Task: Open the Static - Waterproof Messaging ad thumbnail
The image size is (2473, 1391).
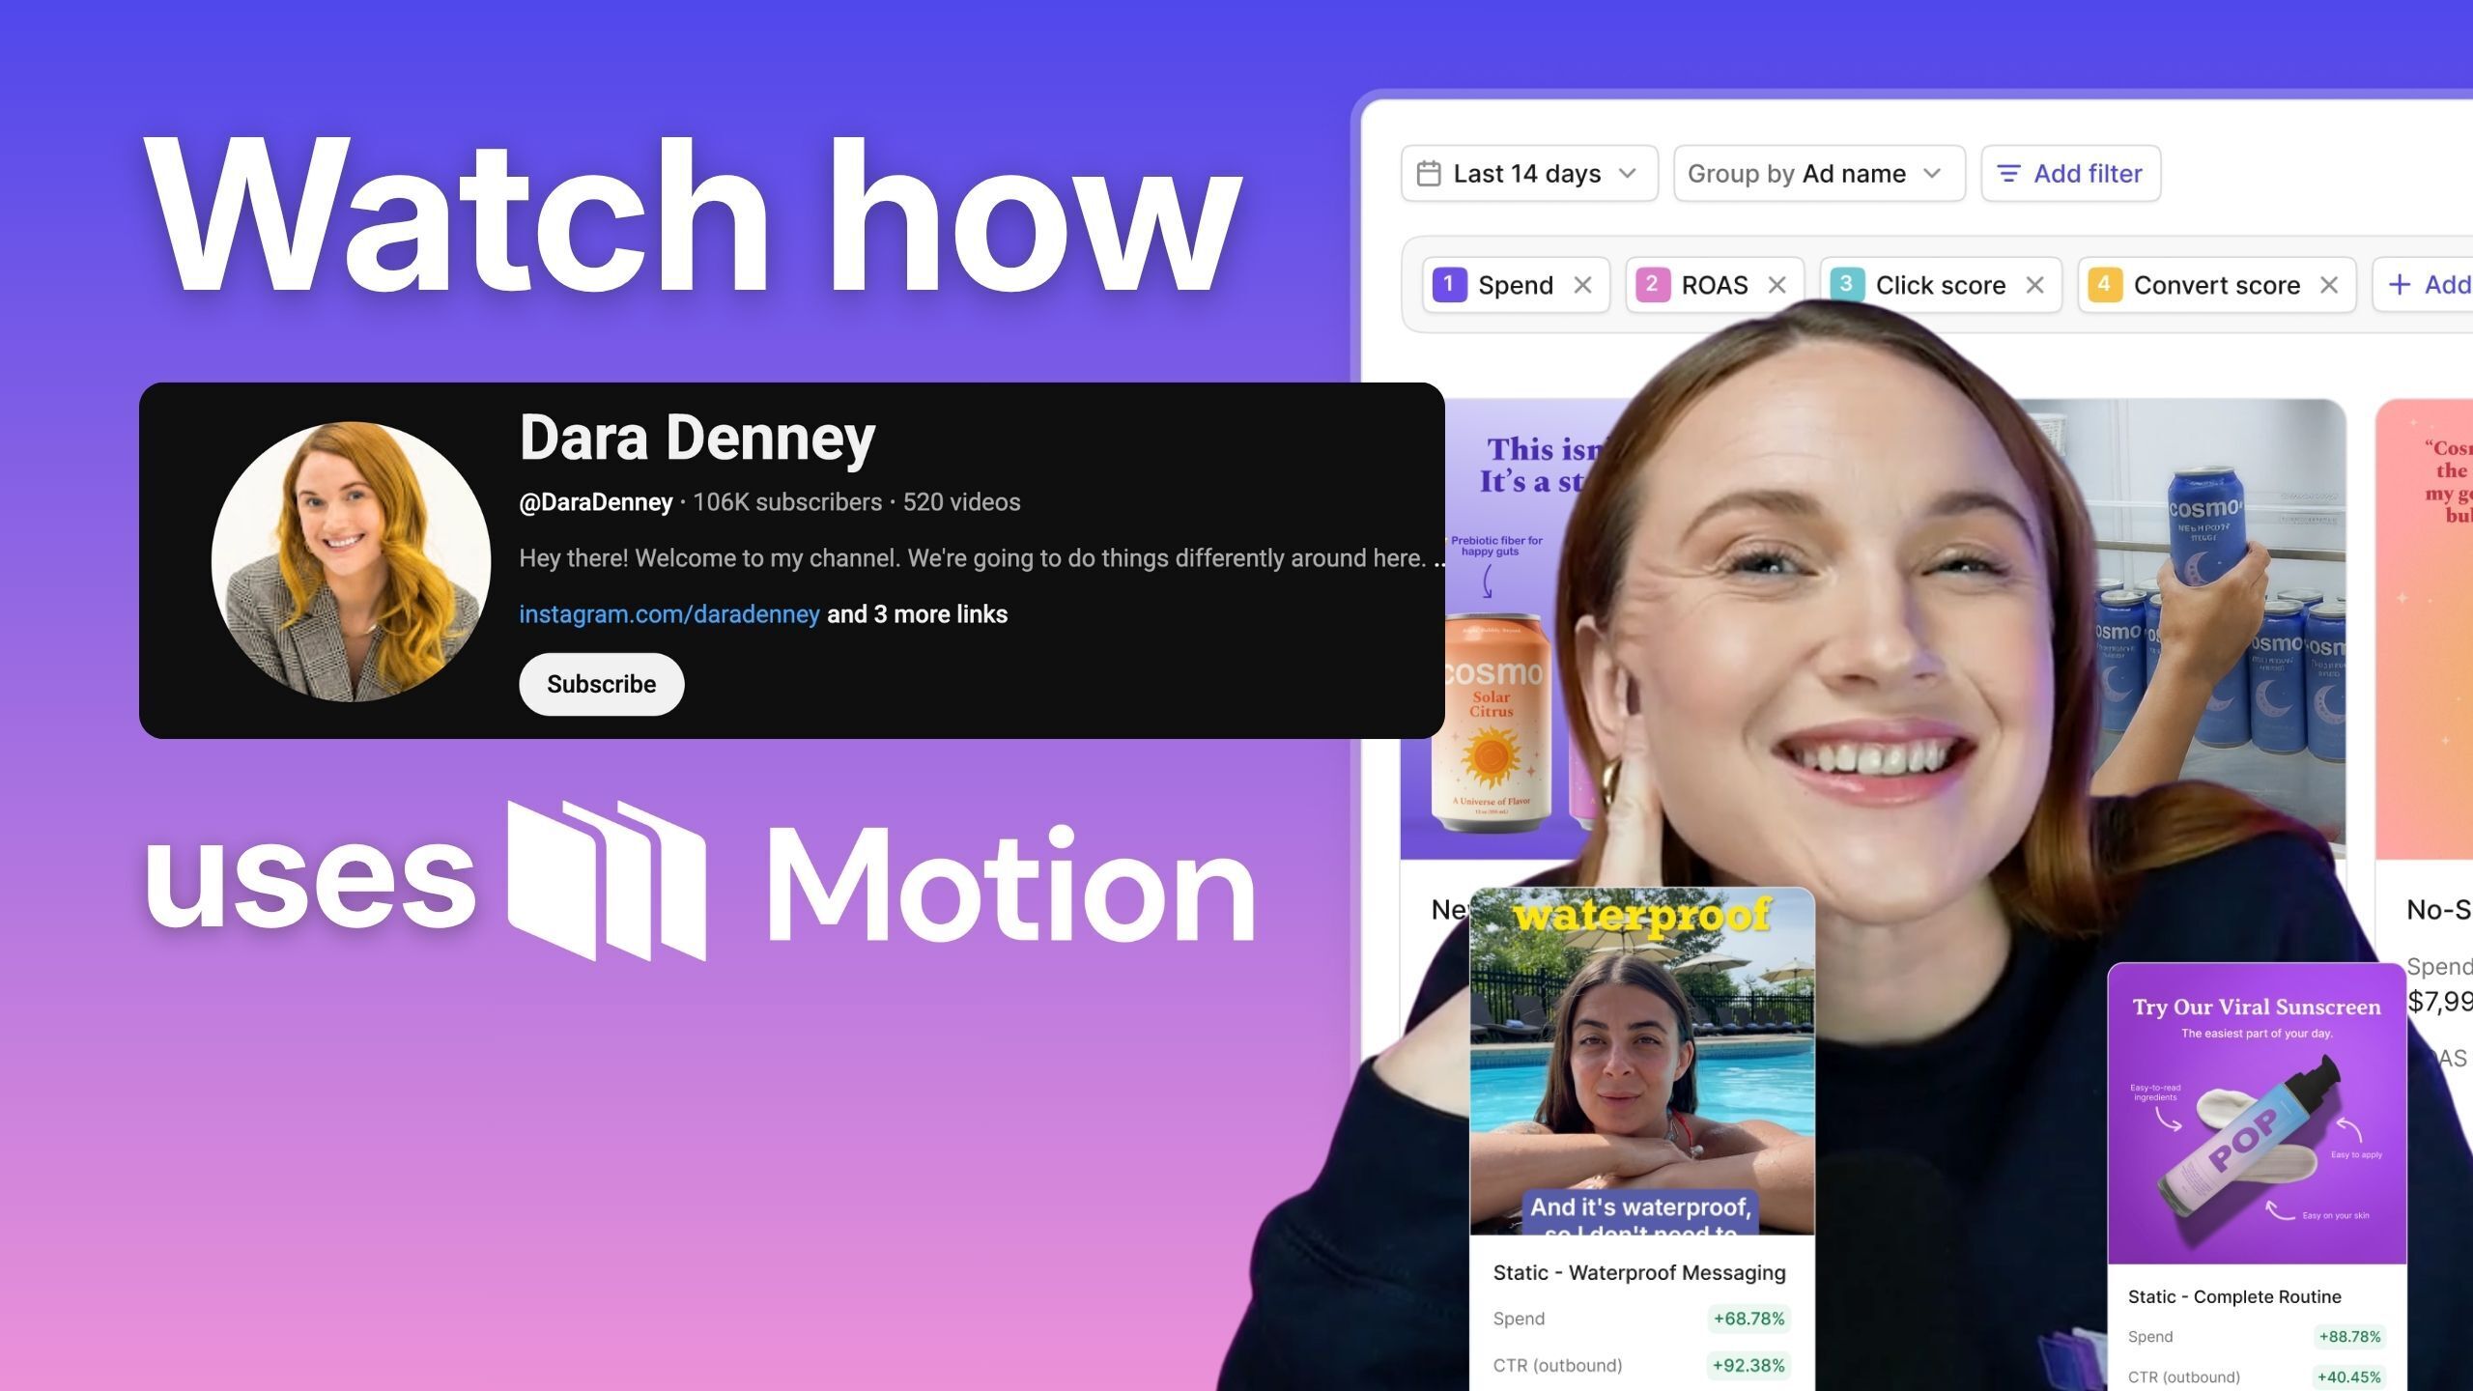Action: [x=1641, y=1061]
